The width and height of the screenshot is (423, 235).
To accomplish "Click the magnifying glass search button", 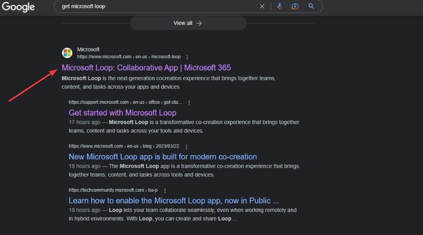I will (x=311, y=6).
